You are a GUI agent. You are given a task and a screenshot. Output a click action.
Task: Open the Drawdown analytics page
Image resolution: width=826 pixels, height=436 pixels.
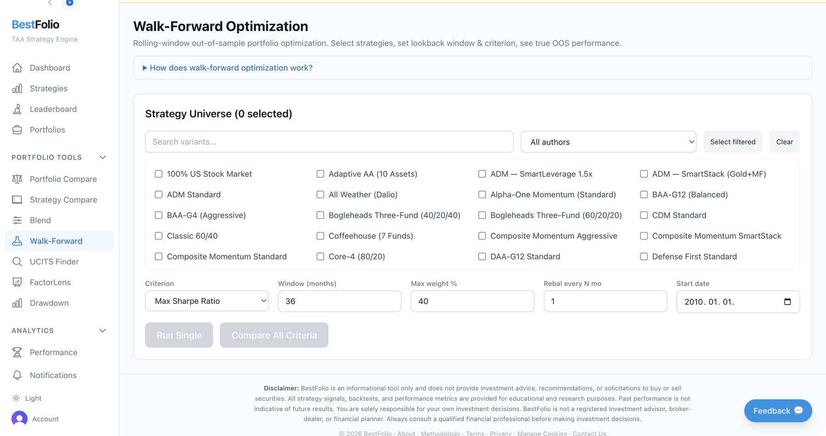click(x=49, y=302)
